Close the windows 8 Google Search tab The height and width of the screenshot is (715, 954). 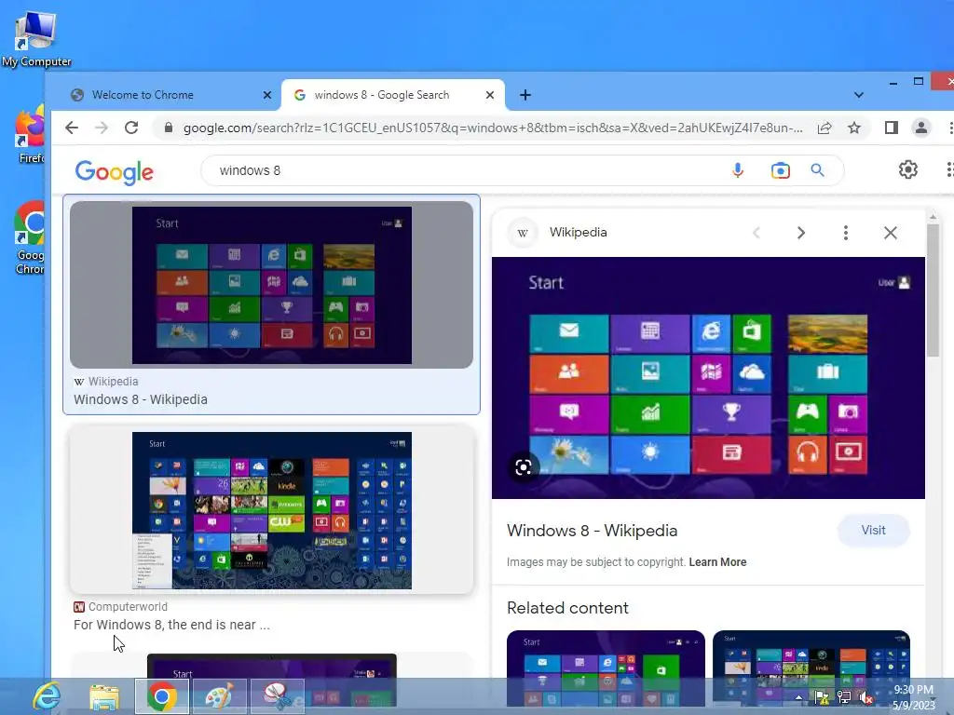(x=490, y=95)
